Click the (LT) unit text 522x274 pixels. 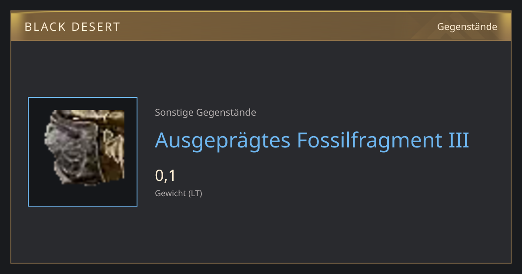tap(195, 194)
